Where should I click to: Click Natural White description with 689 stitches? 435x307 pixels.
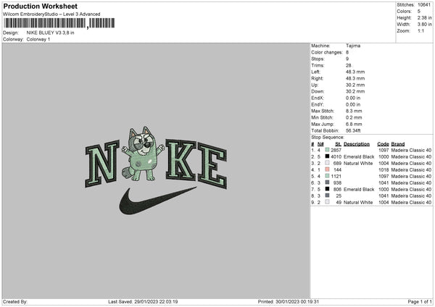358,164
